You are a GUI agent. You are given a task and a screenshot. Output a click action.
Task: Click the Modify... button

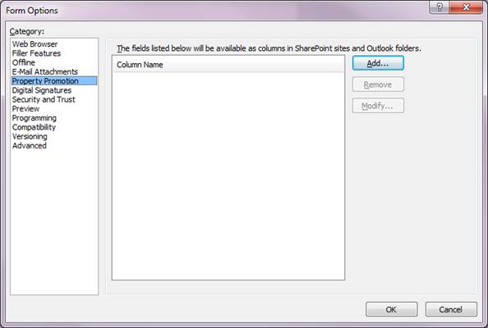(378, 106)
